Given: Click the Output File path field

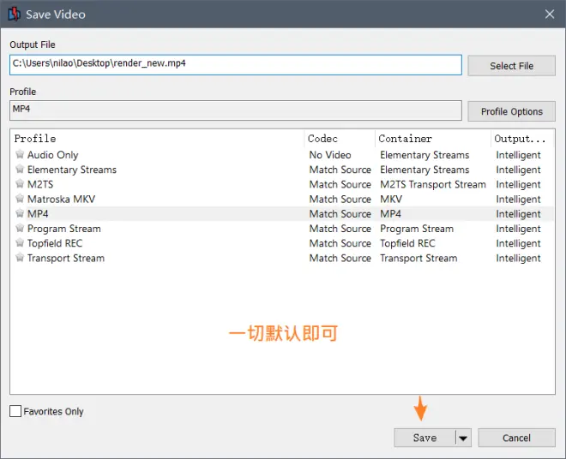Looking at the screenshot, I should 236,65.
